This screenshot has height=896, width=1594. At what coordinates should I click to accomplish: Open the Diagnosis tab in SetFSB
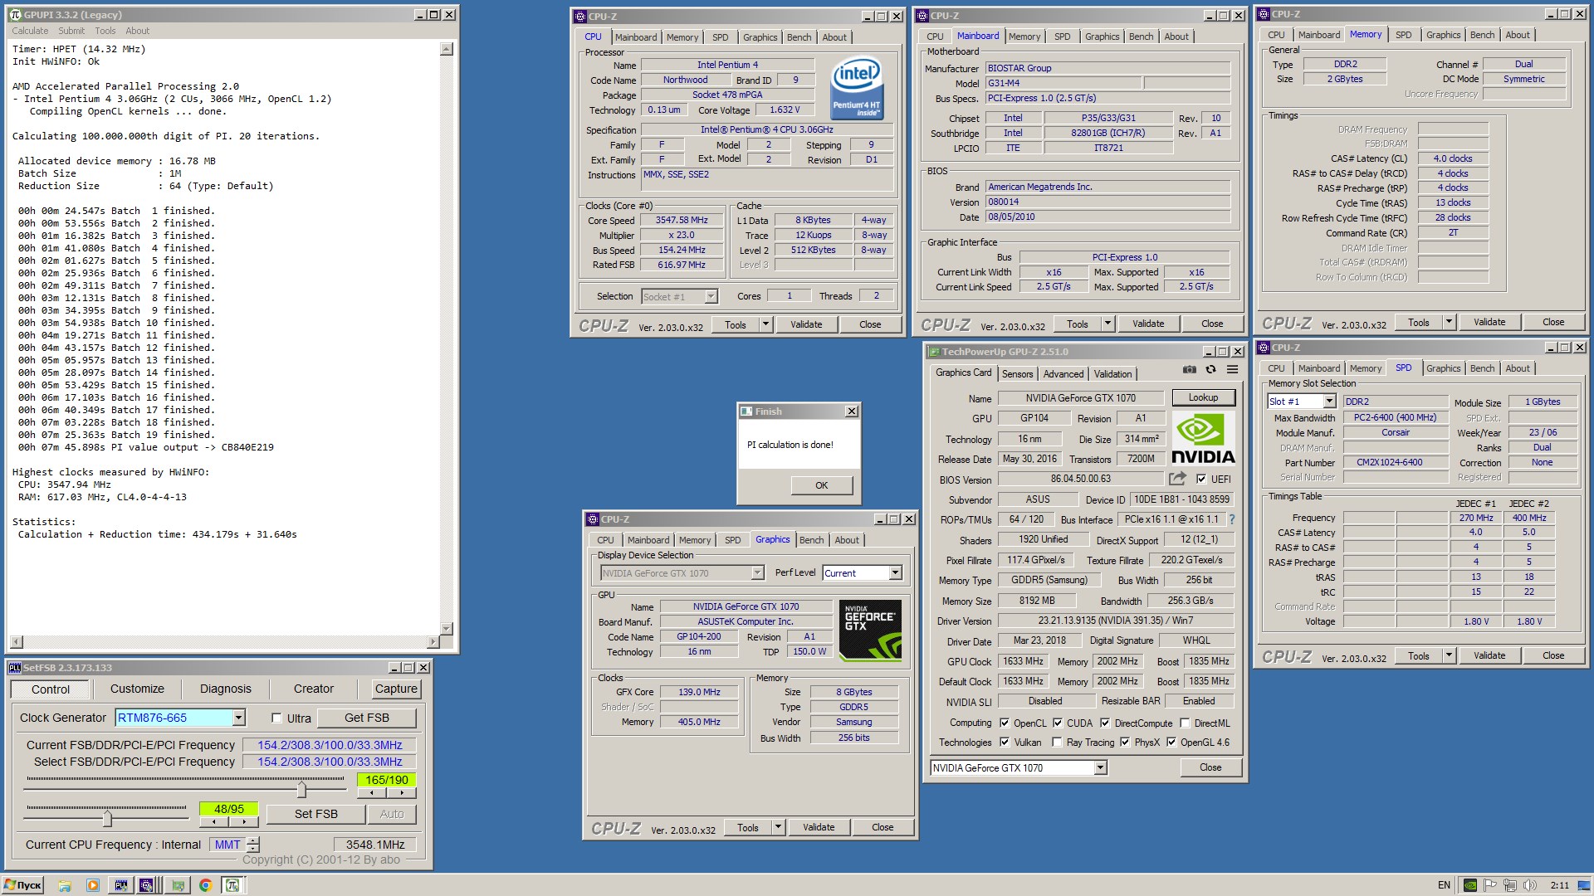225,689
